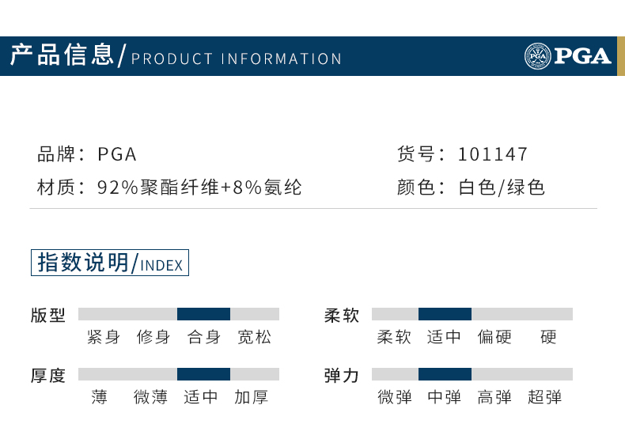
Task: Click the highlighted segment on 版型 bar
Action: 203,314
